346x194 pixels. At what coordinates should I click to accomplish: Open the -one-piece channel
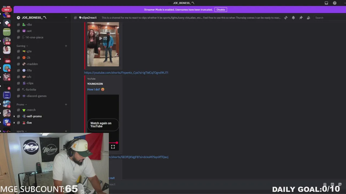[42, 37]
